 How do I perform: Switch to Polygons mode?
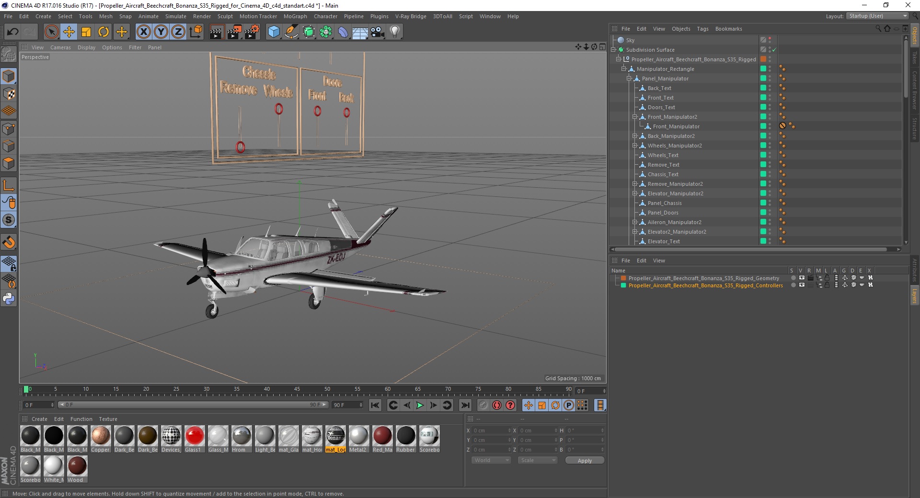click(x=9, y=163)
